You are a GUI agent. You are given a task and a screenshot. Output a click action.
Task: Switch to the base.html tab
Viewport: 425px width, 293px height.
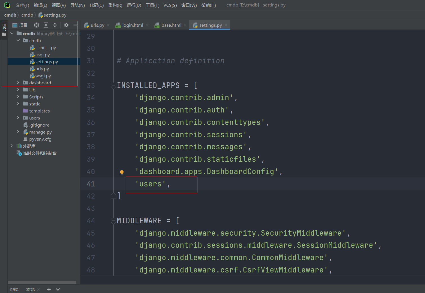(171, 25)
